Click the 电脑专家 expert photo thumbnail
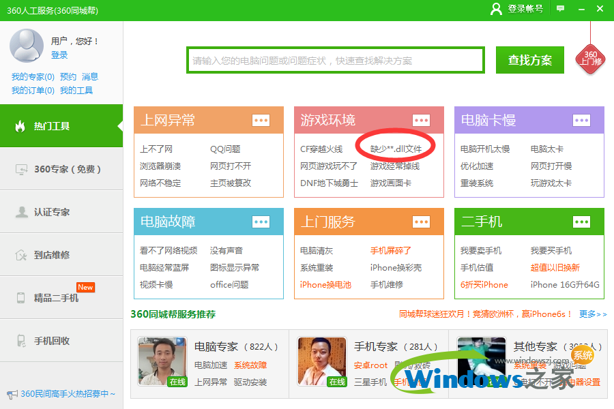 [x=162, y=361]
